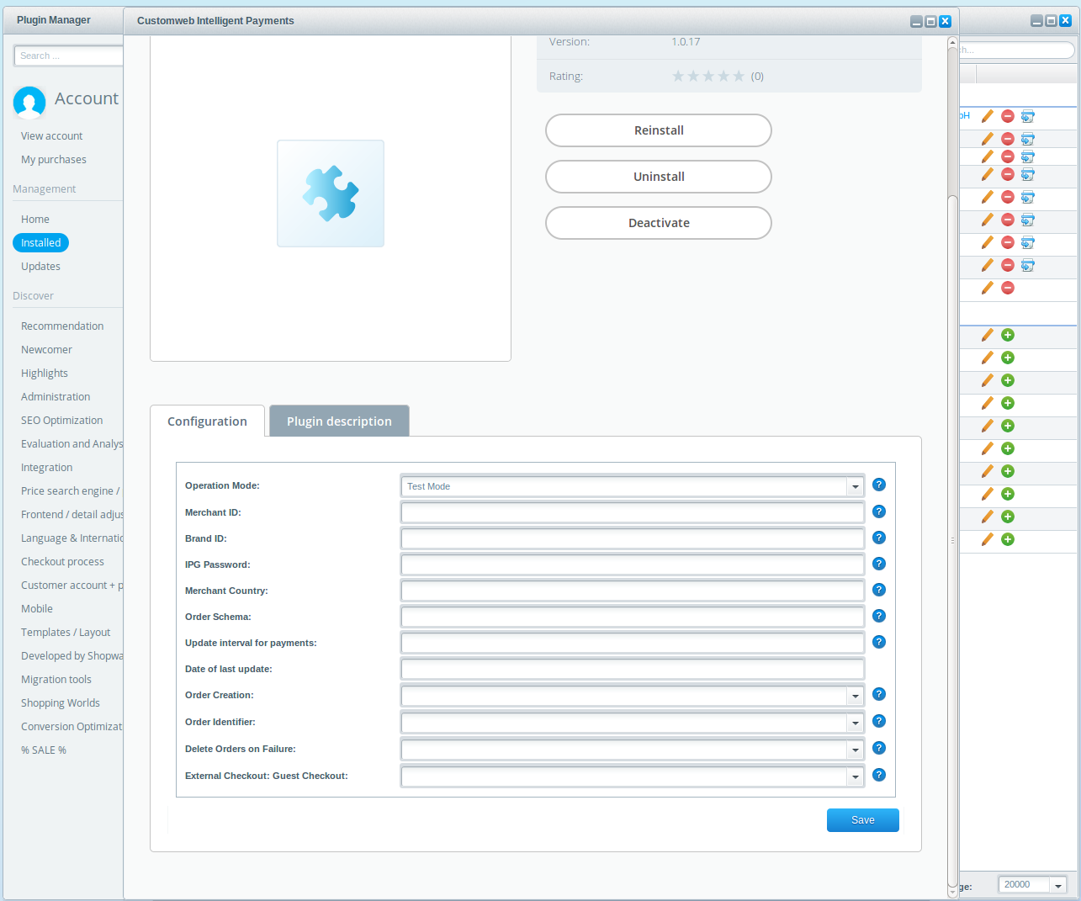Open help for Delete Orders on Failure

[879, 748]
